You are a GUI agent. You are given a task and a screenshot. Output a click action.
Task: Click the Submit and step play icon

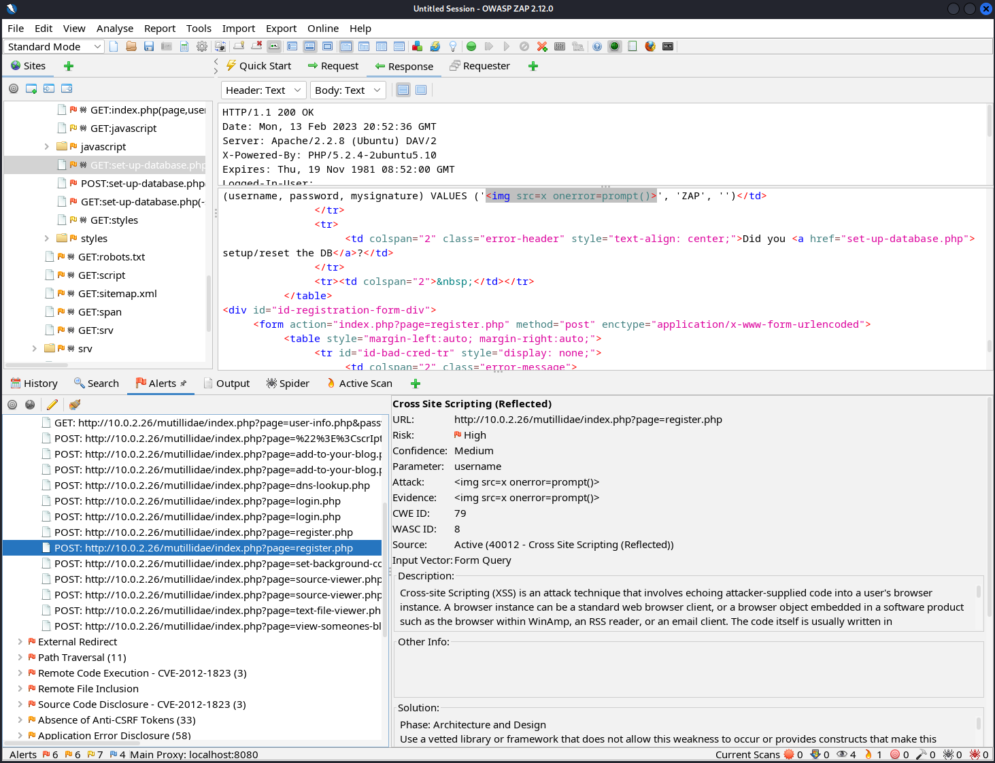click(489, 46)
